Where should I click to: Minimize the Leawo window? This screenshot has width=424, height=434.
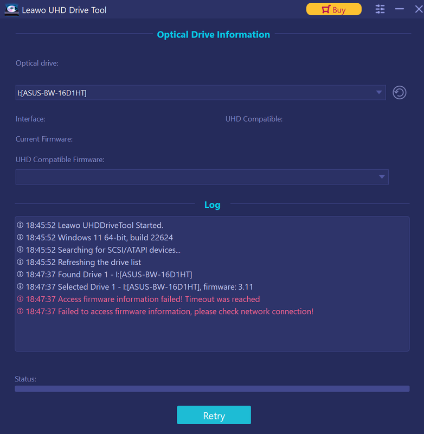pyautogui.click(x=400, y=9)
